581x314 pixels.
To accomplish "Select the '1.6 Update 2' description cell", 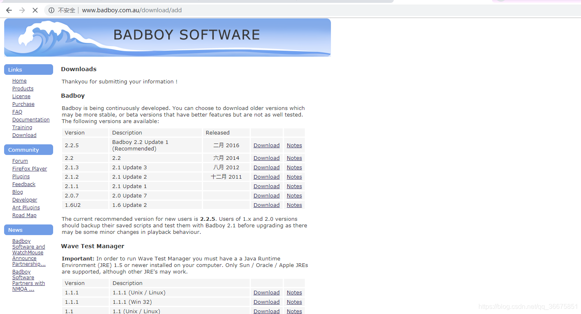I will tap(156, 205).
